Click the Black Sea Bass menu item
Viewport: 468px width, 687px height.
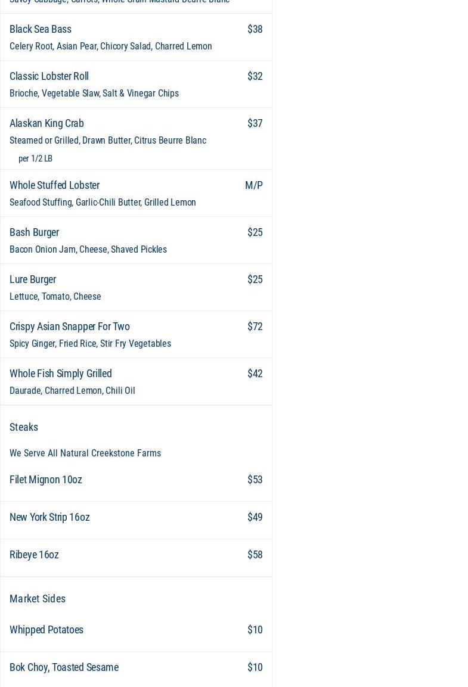[x=41, y=29]
